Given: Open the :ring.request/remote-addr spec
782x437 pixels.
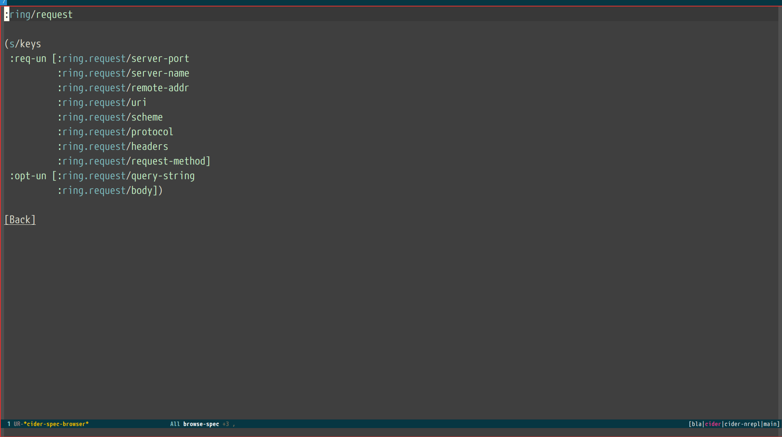Looking at the screenshot, I should pos(123,88).
